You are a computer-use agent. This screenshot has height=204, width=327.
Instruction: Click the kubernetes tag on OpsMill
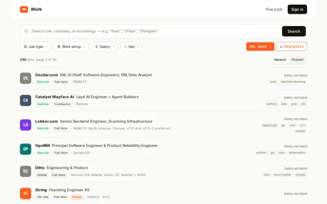tap(297, 152)
